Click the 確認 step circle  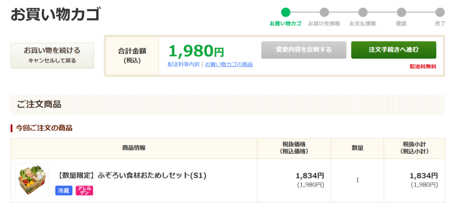click(401, 12)
